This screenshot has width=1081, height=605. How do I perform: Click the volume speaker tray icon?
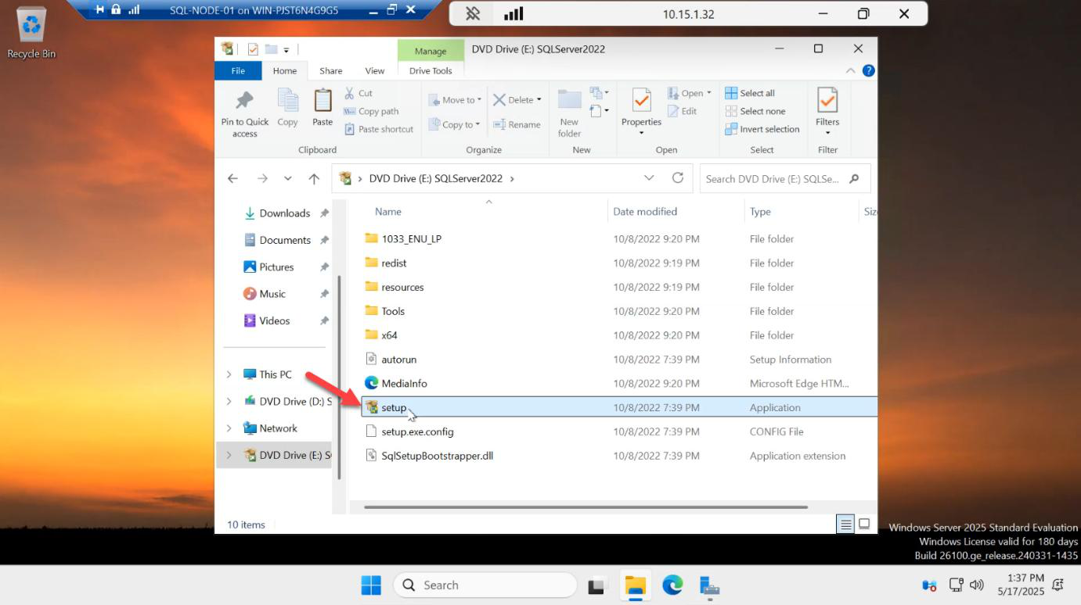(976, 585)
